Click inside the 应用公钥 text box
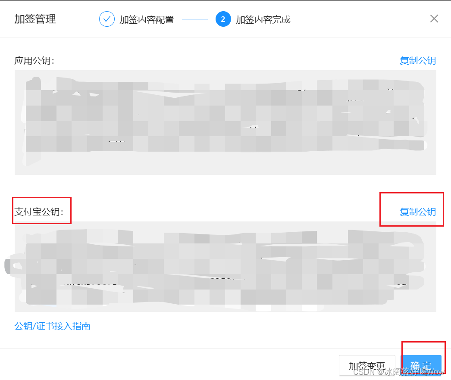Image resolution: width=451 pixels, height=380 pixels. coord(225,122)
